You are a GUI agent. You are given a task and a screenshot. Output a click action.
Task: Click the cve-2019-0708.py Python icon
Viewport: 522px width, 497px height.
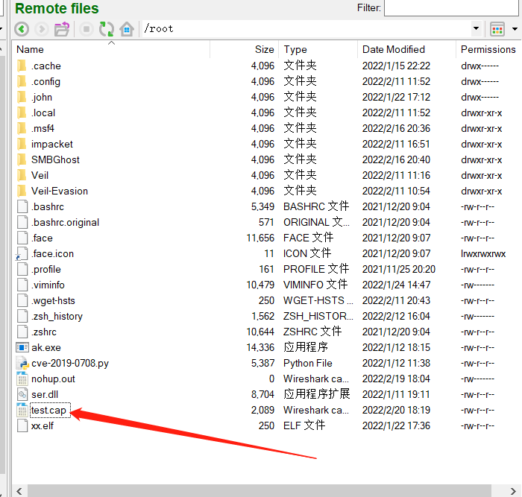[x=22, y=364]
